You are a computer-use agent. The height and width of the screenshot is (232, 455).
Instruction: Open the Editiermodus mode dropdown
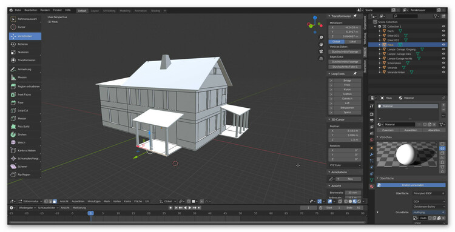(x=30, y=201)
